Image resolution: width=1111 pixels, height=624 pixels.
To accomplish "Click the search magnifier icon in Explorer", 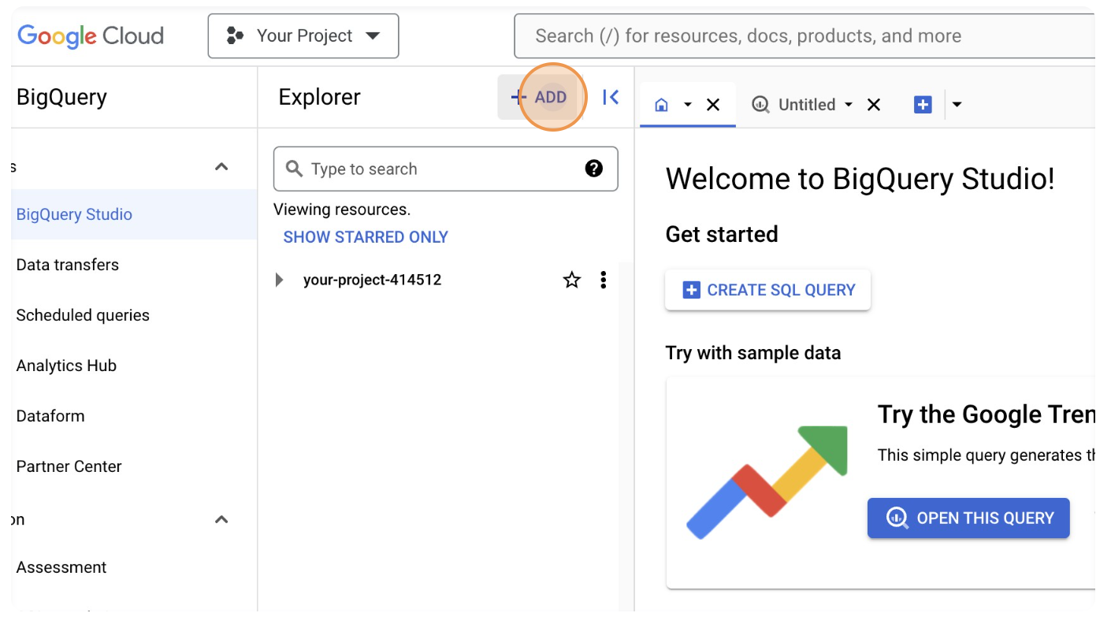I will click(294, 169).
